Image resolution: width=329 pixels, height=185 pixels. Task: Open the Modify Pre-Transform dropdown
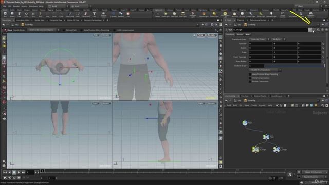click(265, 70)
